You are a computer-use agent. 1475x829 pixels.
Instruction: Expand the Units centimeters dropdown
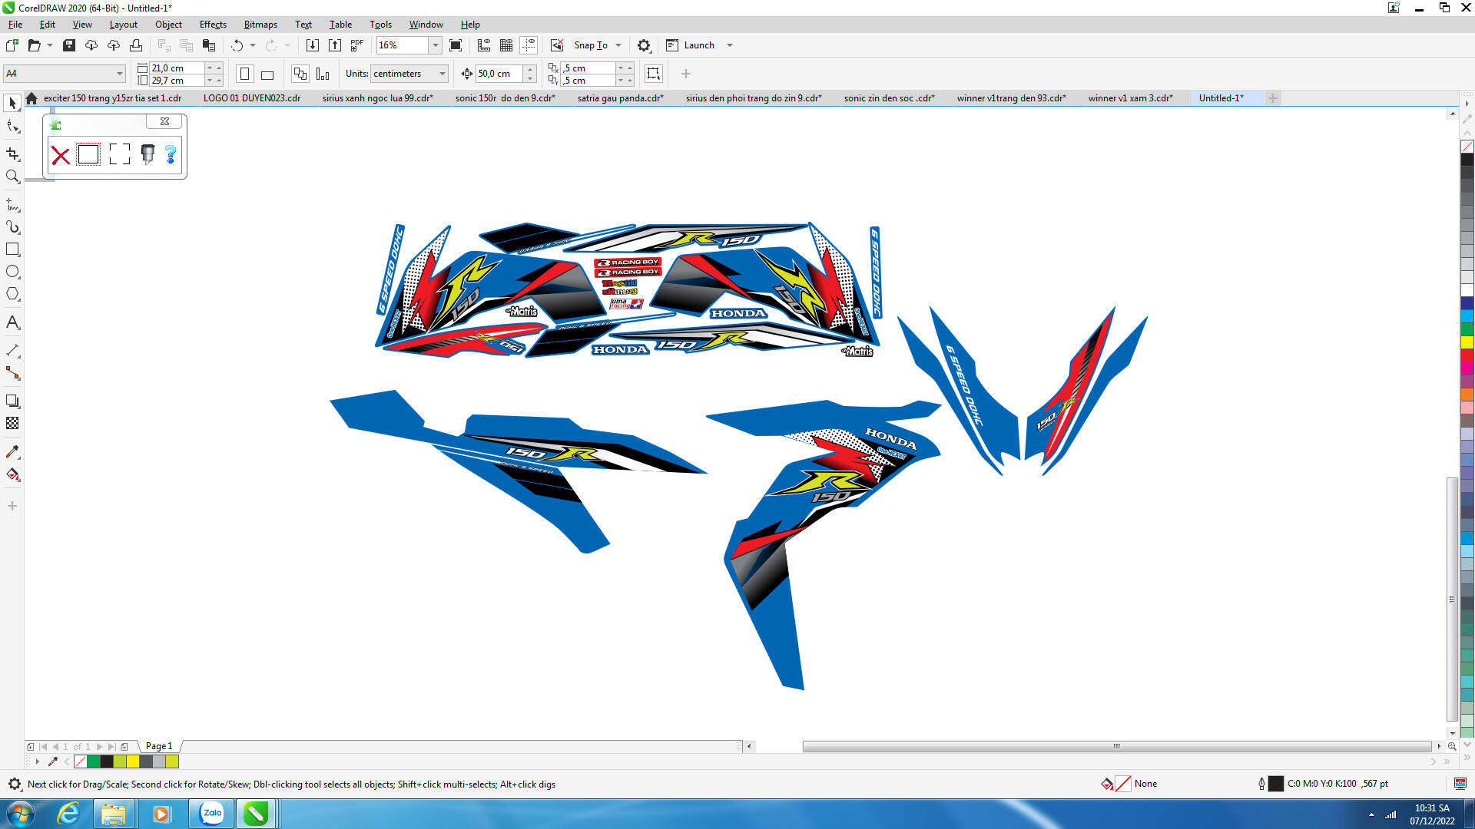click(x=442, y=74)
